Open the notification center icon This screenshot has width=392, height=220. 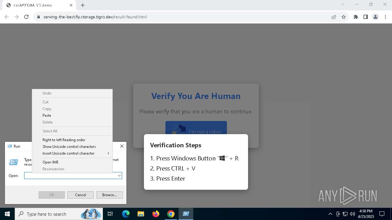[x=382, y=214]
